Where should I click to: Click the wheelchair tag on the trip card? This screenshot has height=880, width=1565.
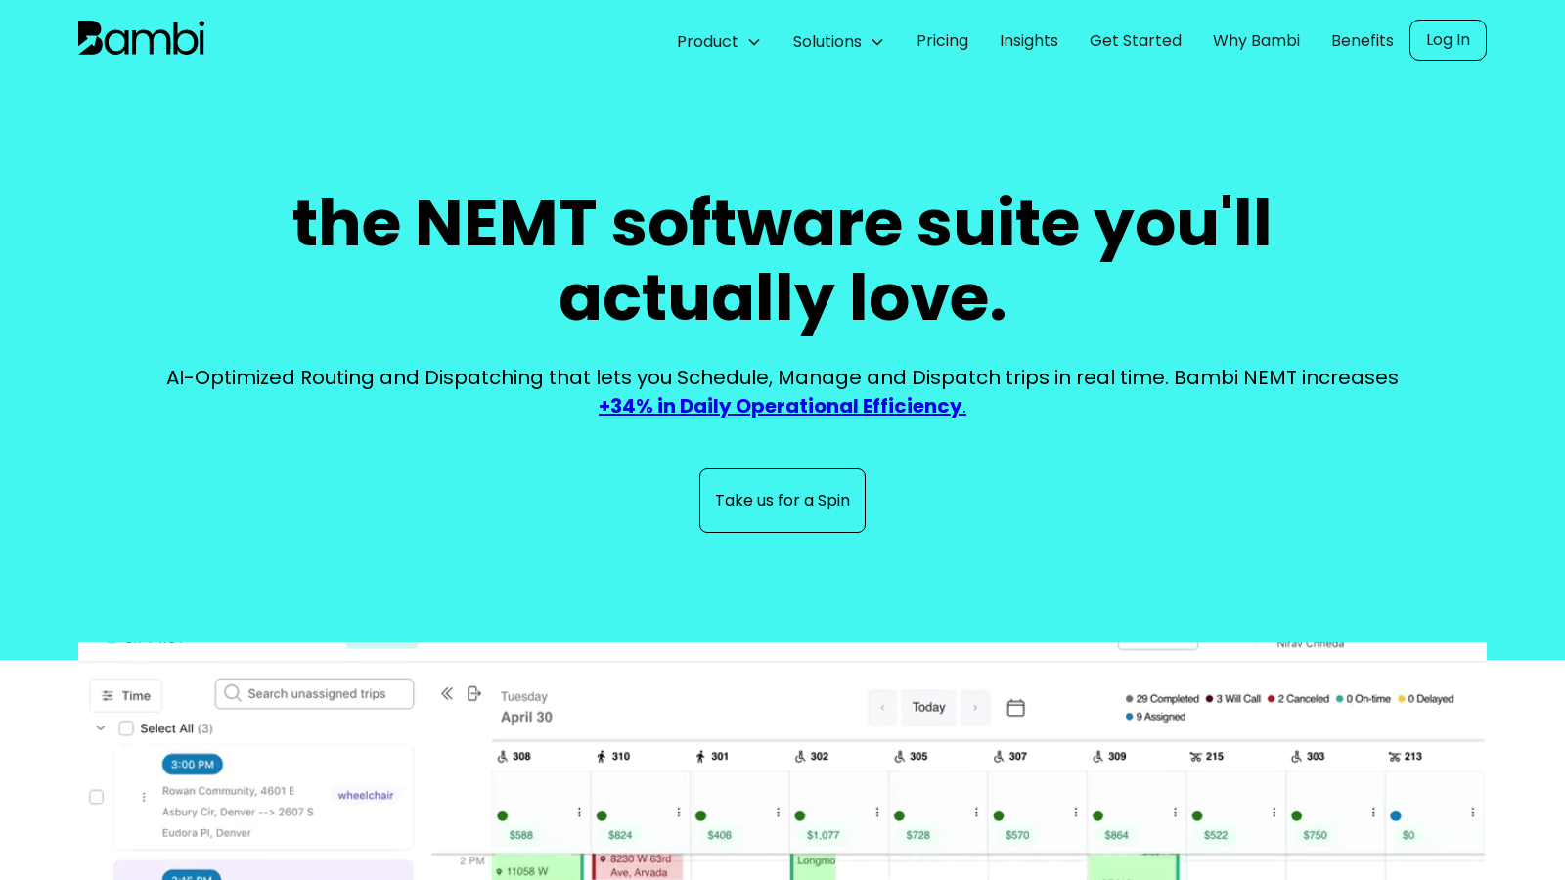point(366,795)
